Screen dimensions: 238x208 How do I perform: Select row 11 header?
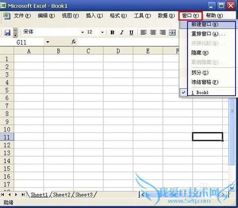7,137
